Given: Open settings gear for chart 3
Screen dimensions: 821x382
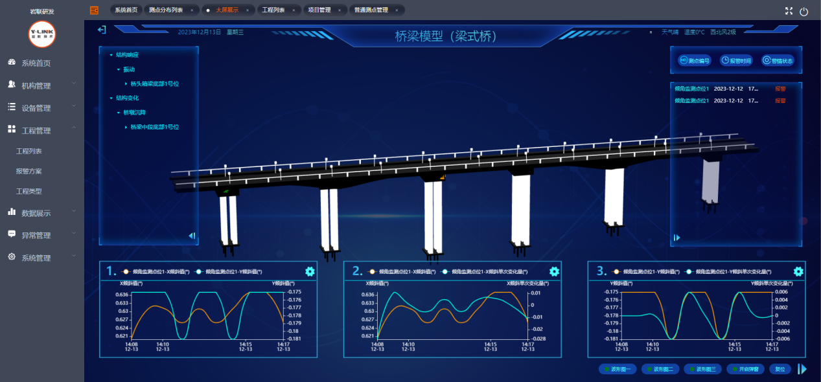Looking at the screenshot, I should [798, 271].
